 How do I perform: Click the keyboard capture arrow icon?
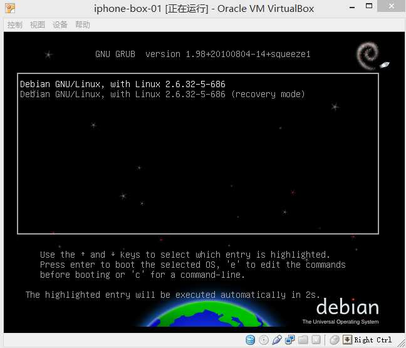point(347,339)
